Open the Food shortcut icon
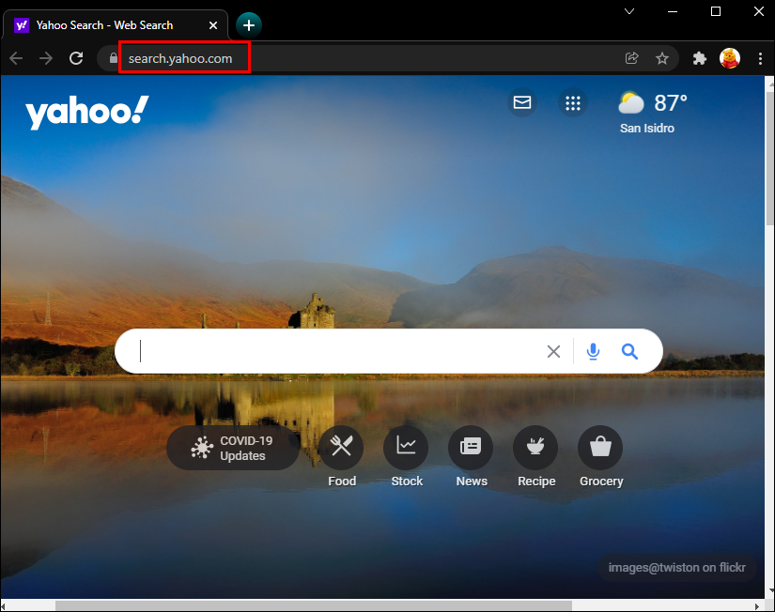The image size is (775, 612). click(341, 448)
